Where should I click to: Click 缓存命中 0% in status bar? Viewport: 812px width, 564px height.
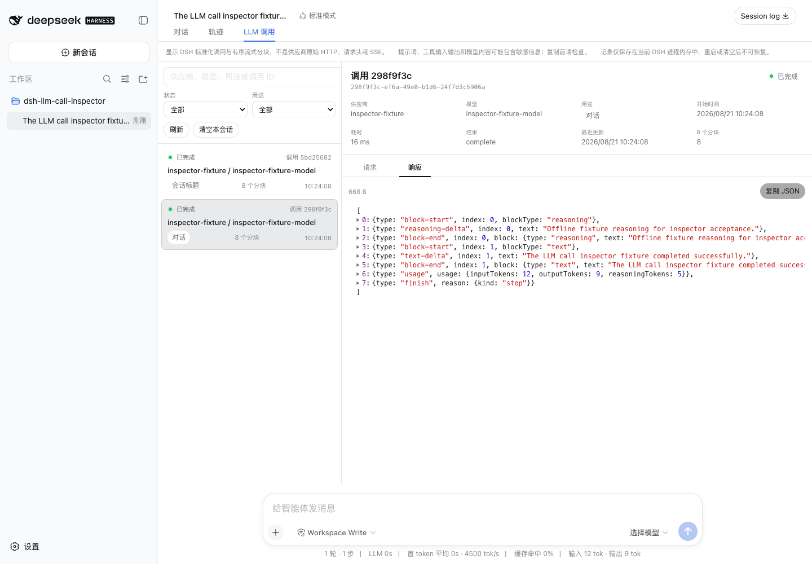(x=534, y=554)
